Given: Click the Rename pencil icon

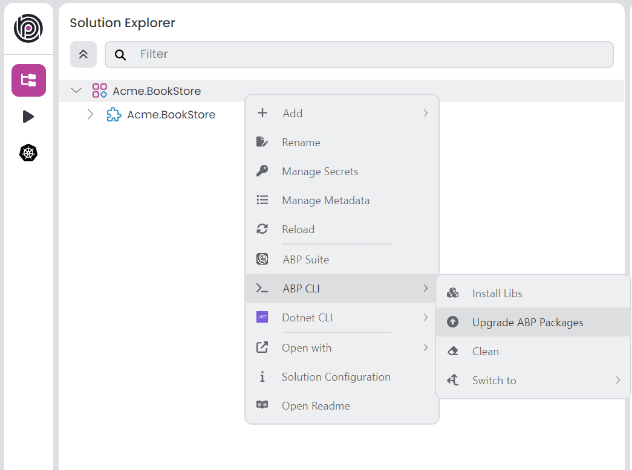Looking at the screenshot, I should [x=262, y=142].
